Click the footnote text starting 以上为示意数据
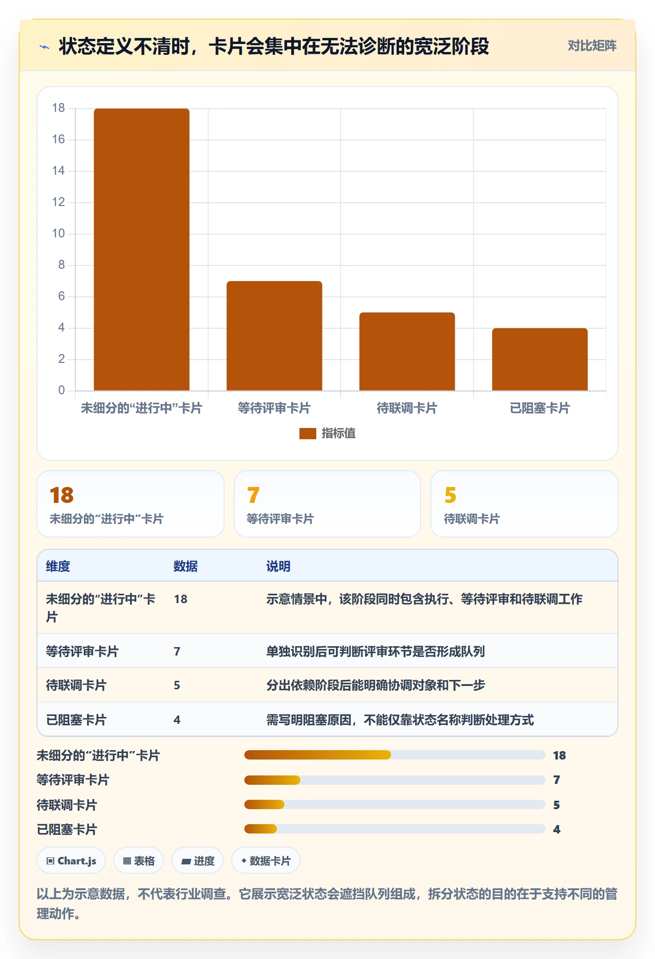The height and width of the screenshot is (959, 655). (x=327, y=904)
